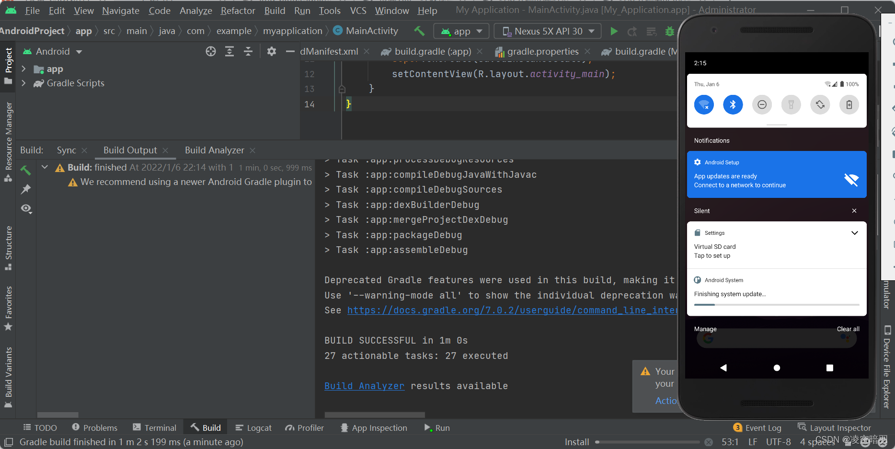
Task: Expand the Settings Virtual SD card notification
Action: coord(854,233)
